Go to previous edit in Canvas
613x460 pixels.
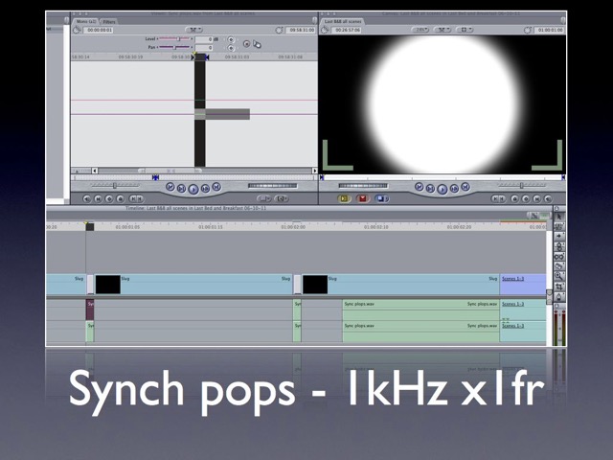coord(419,187)
